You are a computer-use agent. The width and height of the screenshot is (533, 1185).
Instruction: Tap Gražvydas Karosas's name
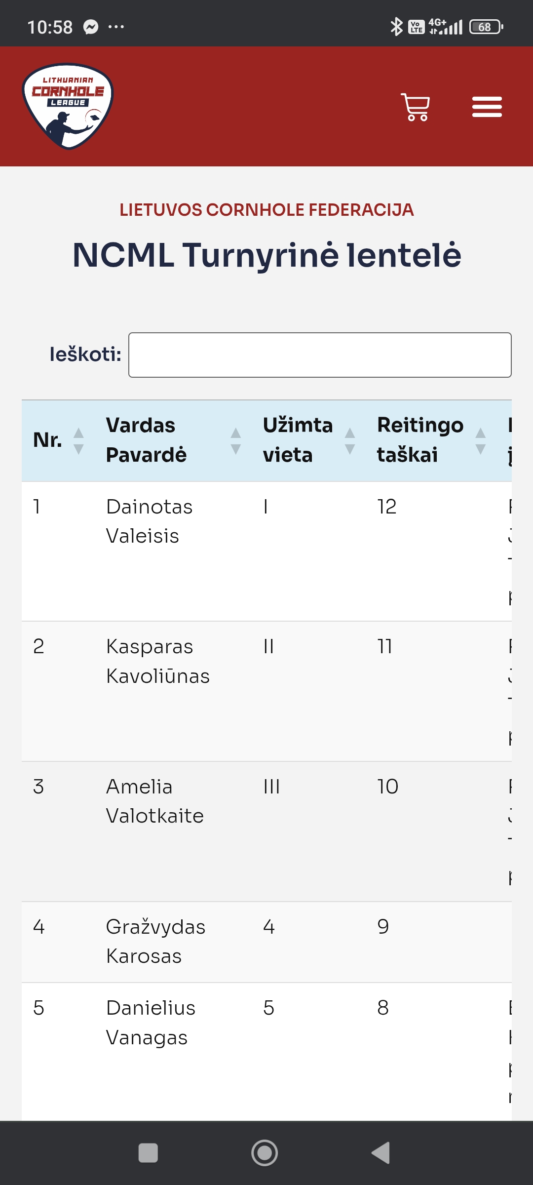155,941
